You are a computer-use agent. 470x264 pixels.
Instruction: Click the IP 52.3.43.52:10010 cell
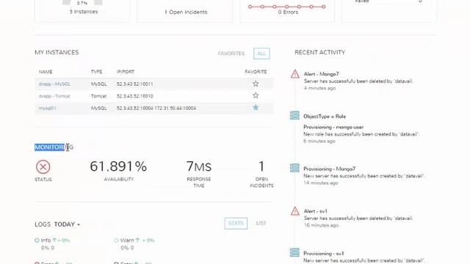tap(135, 96)
